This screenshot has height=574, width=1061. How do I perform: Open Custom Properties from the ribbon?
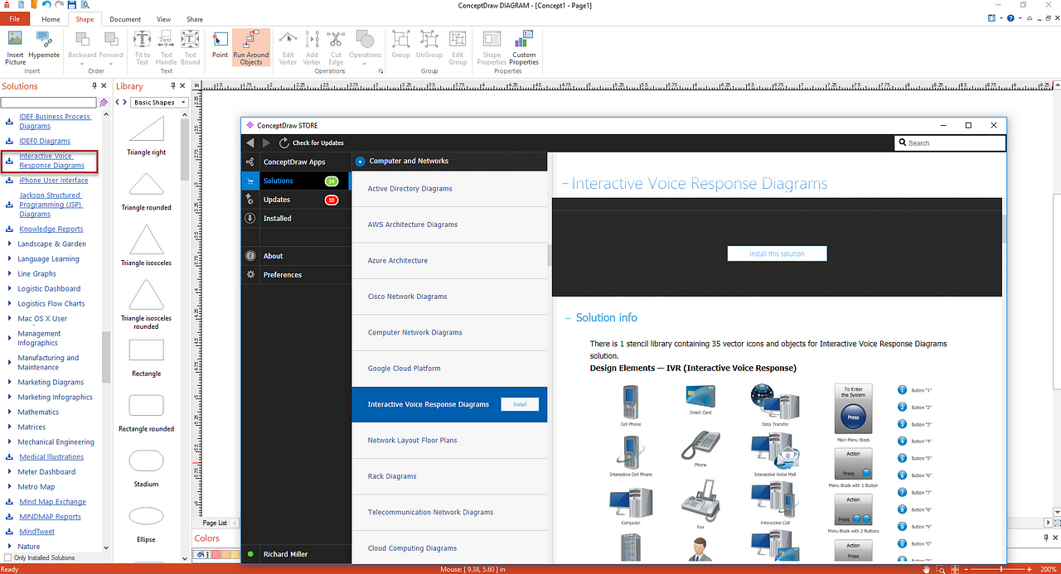tap(524, 47)
